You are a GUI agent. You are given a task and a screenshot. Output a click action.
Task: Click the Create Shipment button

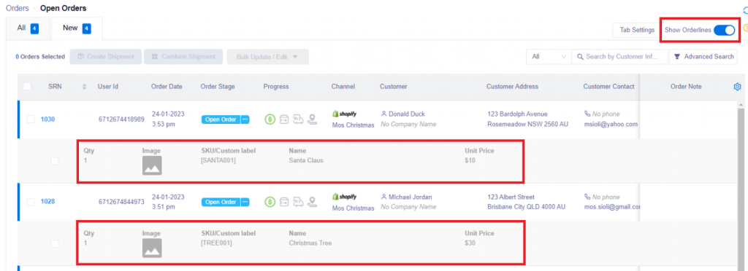click(x=106, y=57)
